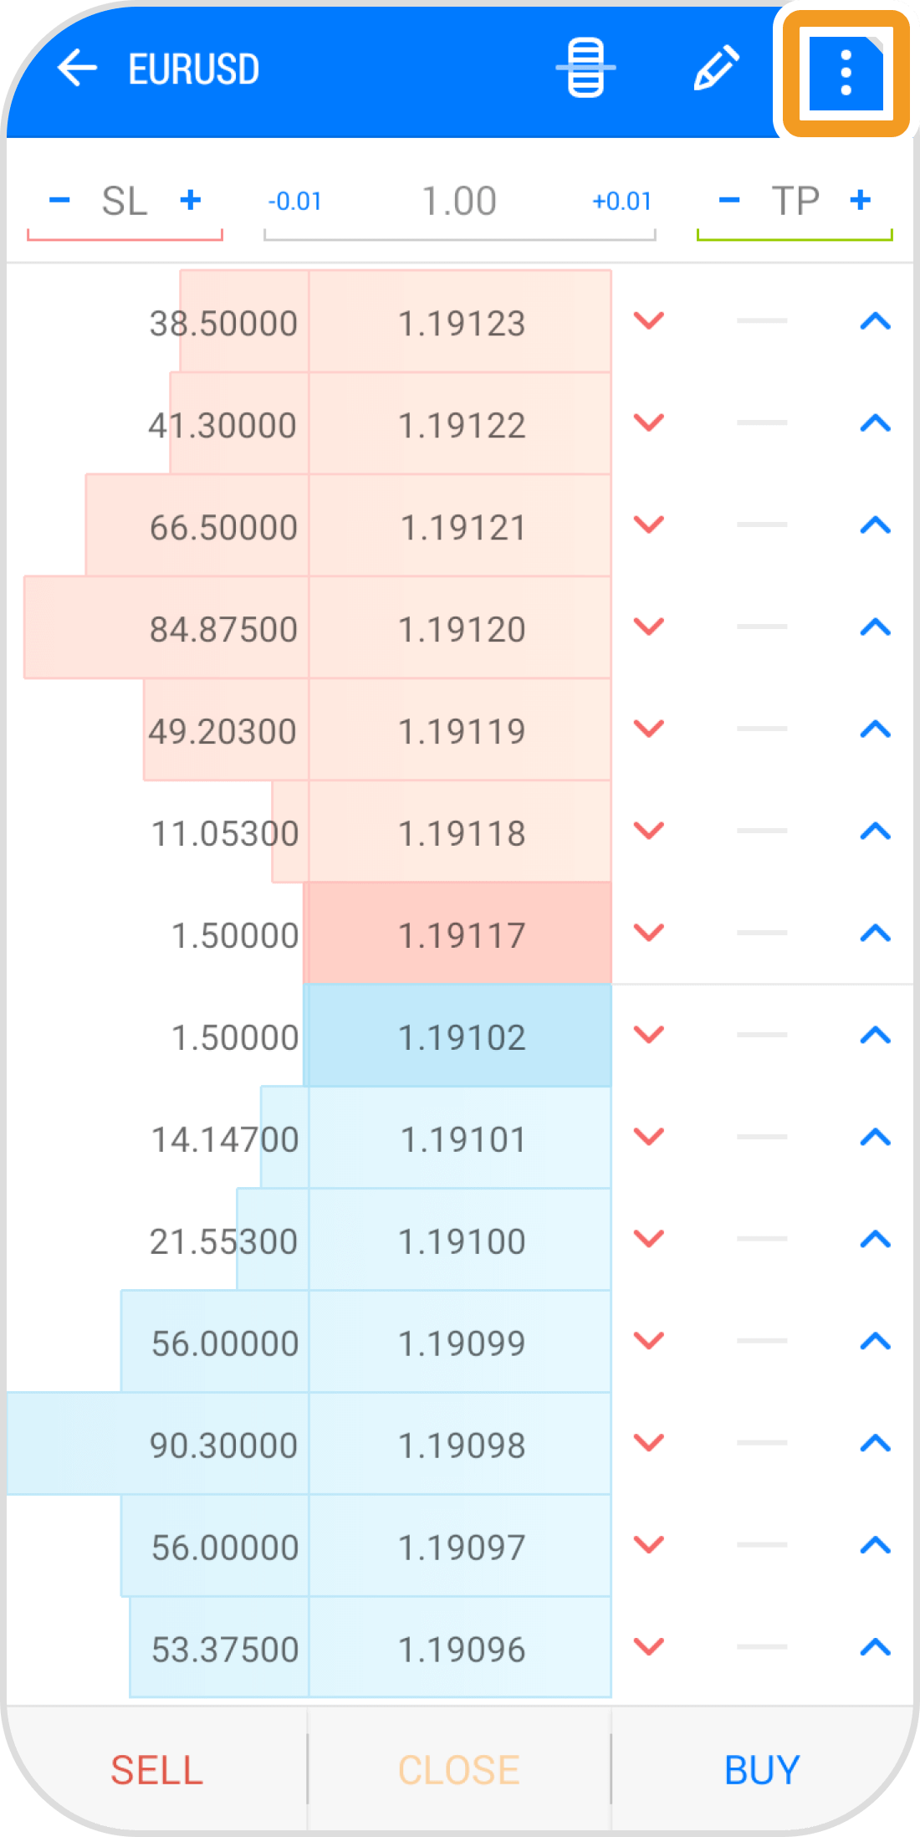Screen dimensions: 920x1837
Task: Reduce volume by -0.01
Action: pyautogui.click(x=295, y=202)
